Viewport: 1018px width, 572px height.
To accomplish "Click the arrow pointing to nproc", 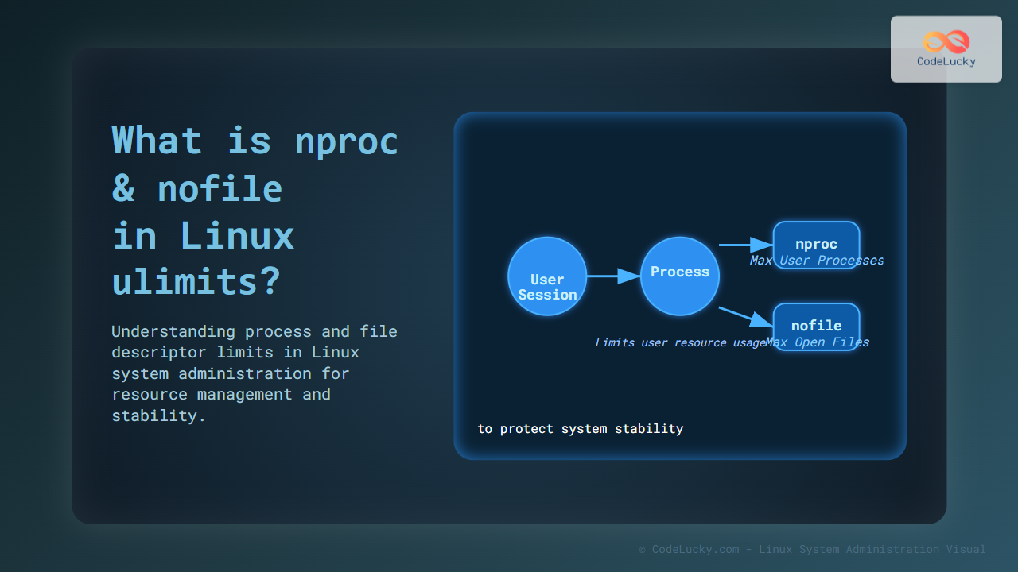I will tap(745, 245).
